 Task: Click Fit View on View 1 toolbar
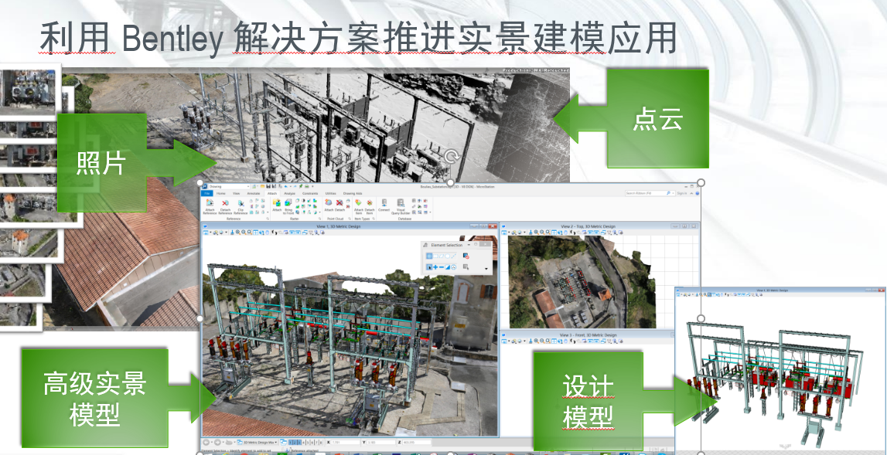pyautogui.click(x=255, y=233)
